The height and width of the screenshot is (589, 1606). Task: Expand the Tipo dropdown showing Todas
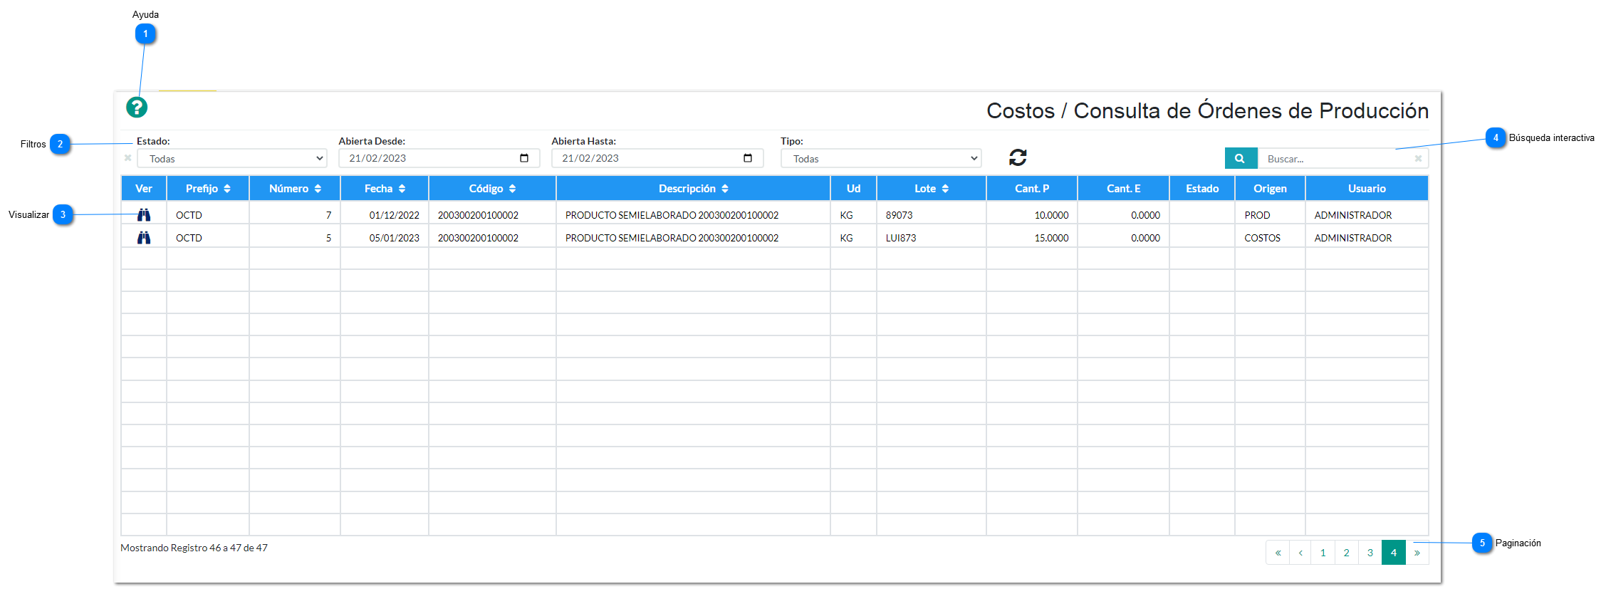click(881, 158)
